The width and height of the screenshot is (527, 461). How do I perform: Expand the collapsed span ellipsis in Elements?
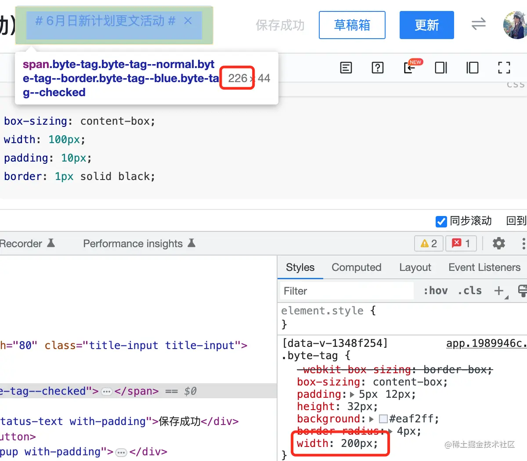(x=107, y=392)
